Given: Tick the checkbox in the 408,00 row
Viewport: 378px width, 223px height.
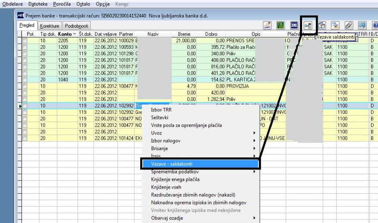Looking at the screenshot, I should pos(25,60).
